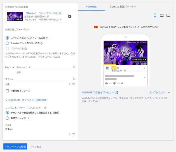
Task: Click the visit advertiser site overlay text
Action: (x=137, y=42)
